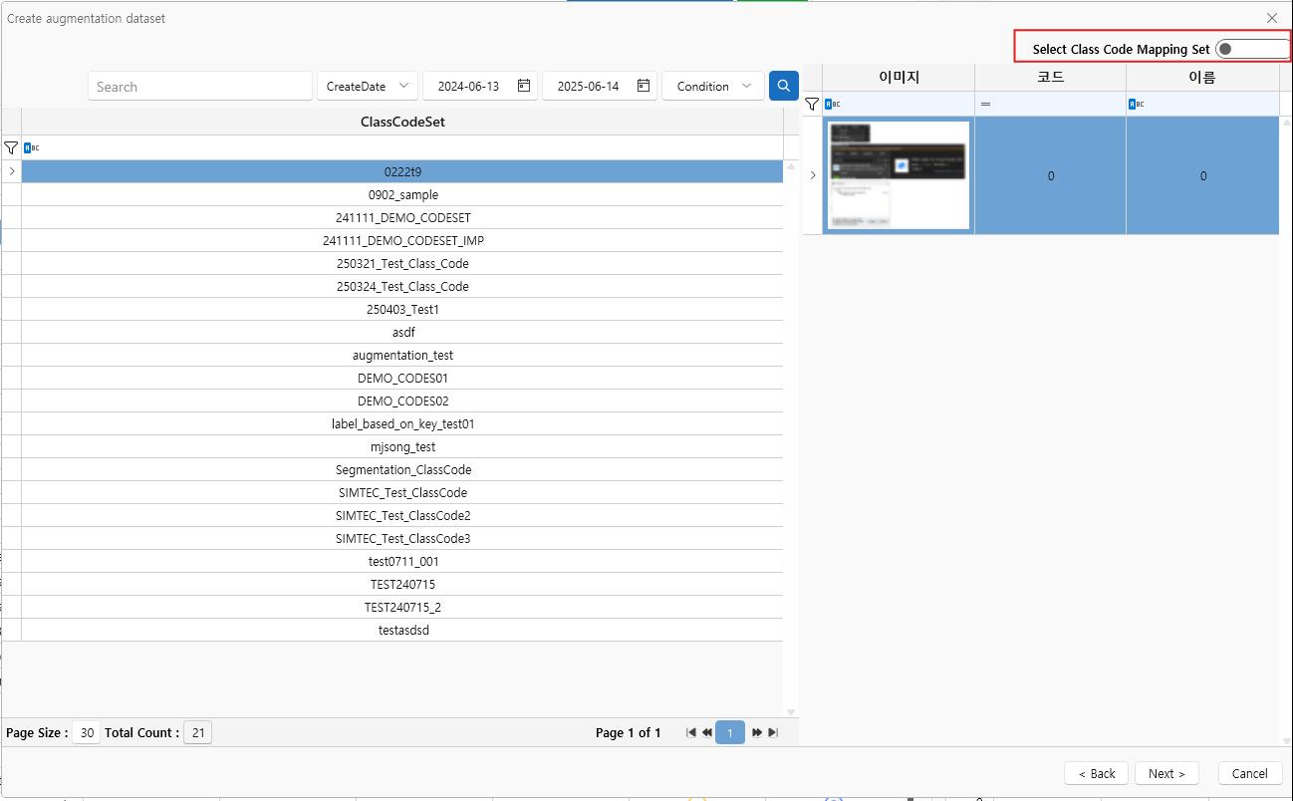1293x801 pixels.
Task: Open the Condition dropdown
Action: tap(712, 86)
